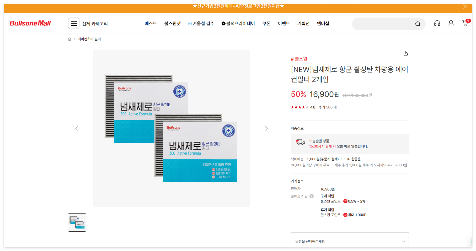476x251 pixels.
Task: Open the 쿠폰 menu
Action: [266, 24]
